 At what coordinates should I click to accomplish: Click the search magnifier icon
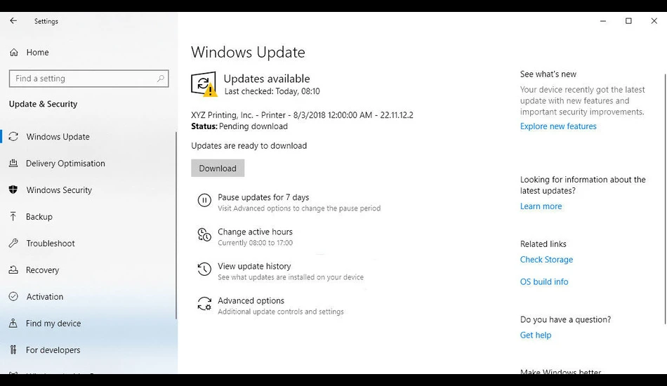tap(160, 79)
